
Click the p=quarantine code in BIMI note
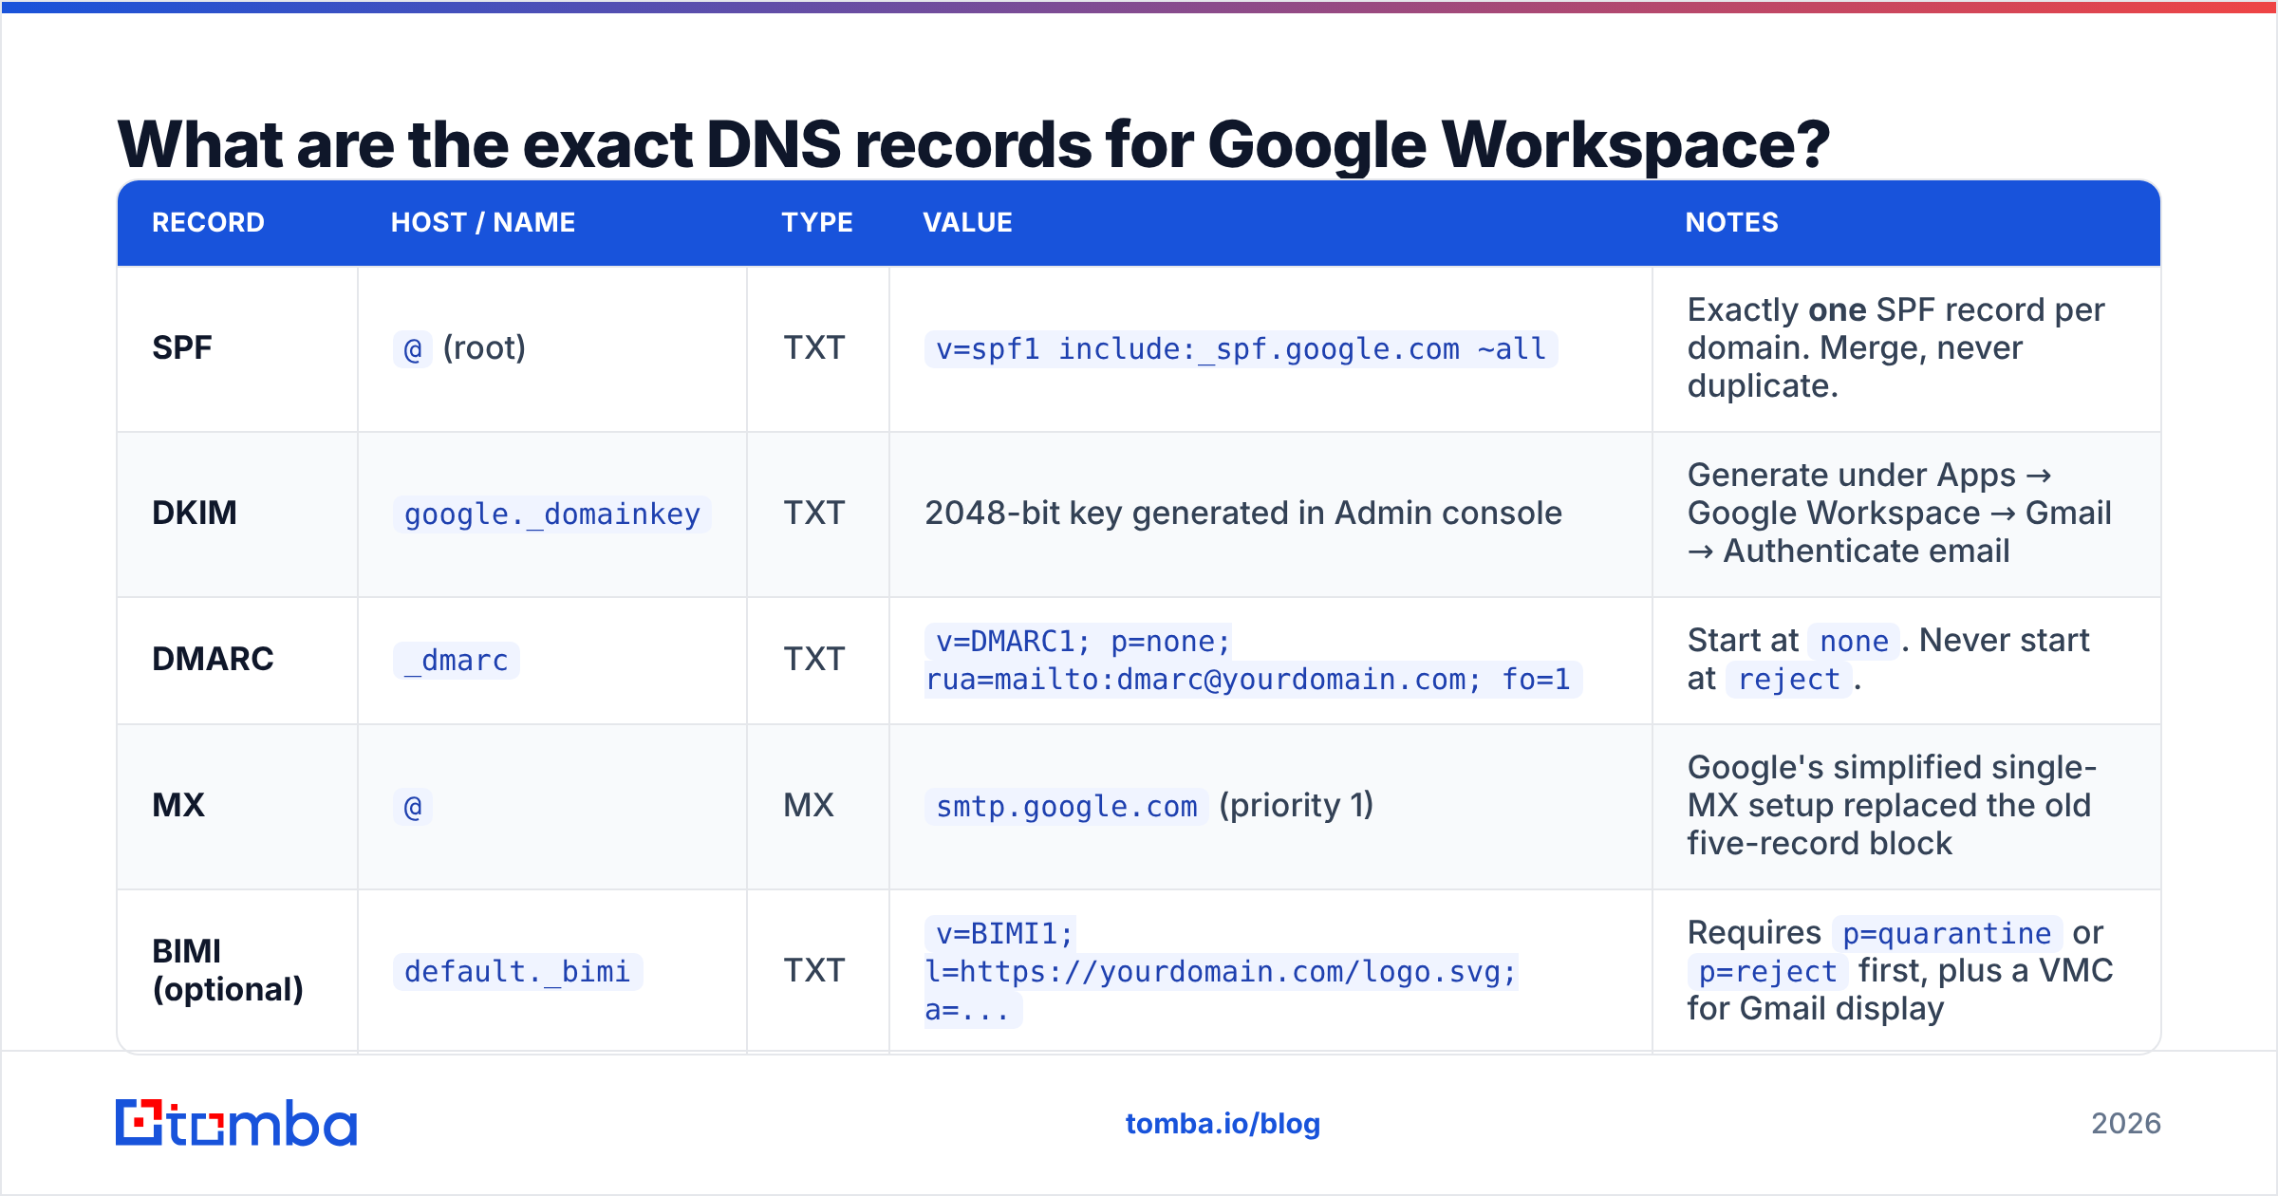point(1947,934)
